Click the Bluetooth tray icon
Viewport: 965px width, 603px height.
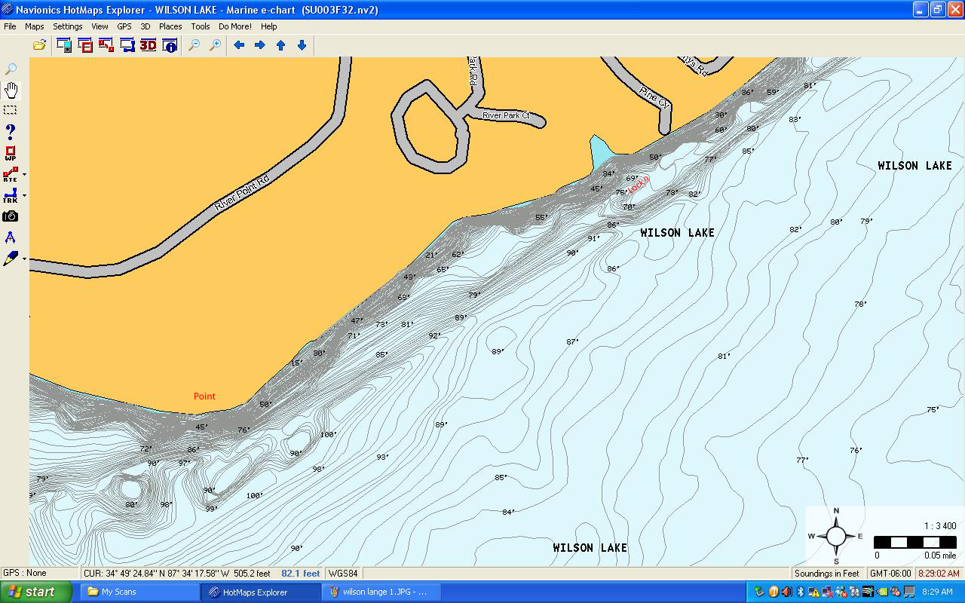point(801,592)
